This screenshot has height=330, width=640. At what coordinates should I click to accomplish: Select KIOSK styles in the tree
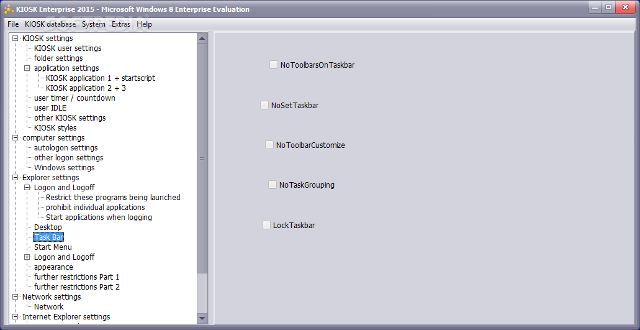click(55, 128)
